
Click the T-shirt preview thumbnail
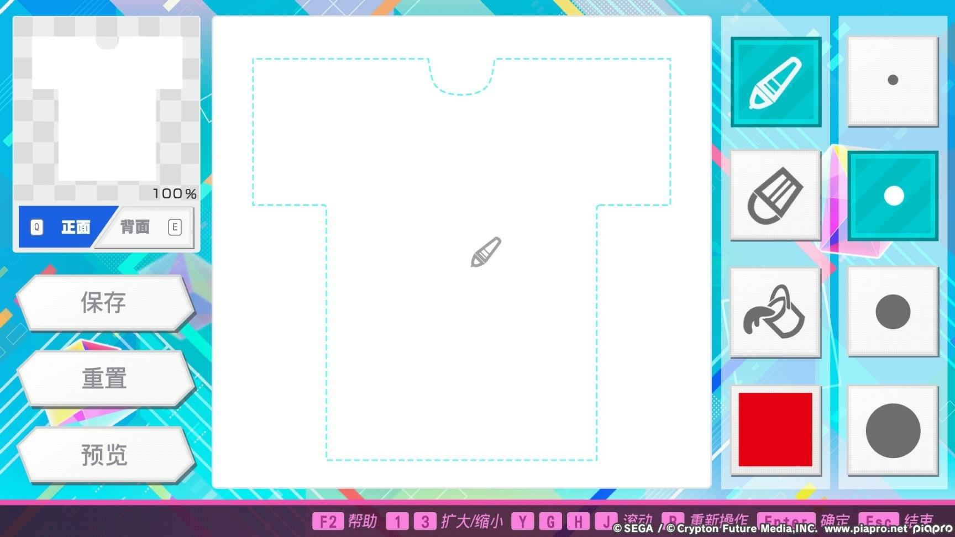tap(107, 109)
